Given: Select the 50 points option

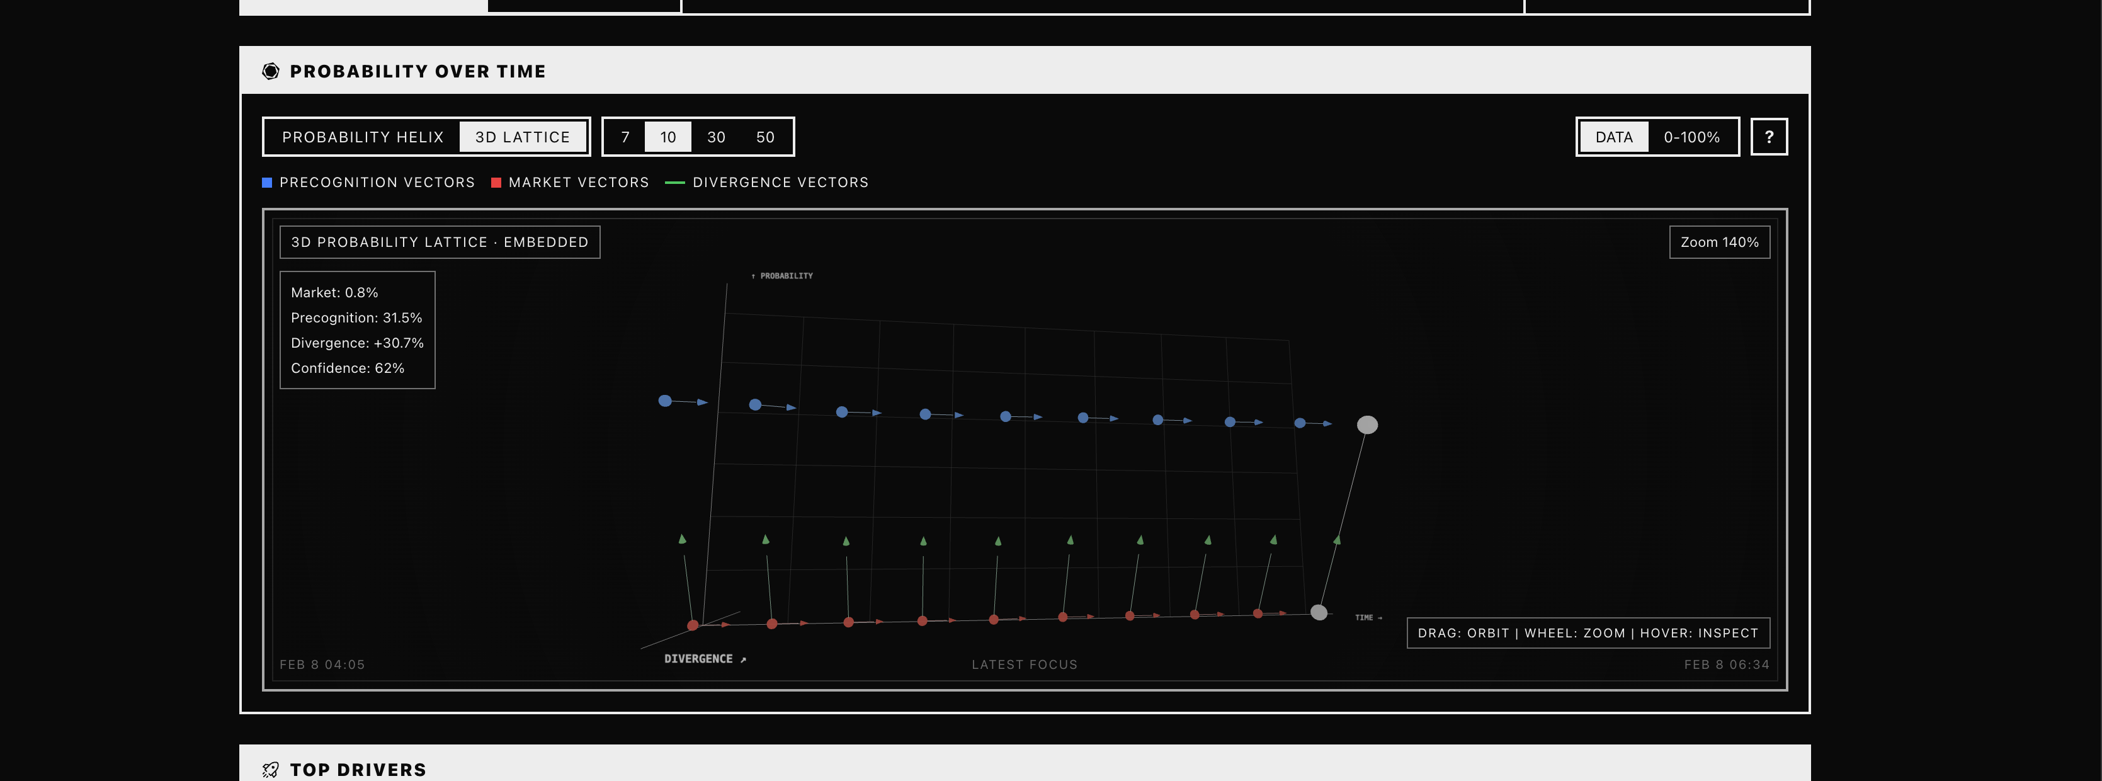Looking at the screenshot, I should coord(764,137).
